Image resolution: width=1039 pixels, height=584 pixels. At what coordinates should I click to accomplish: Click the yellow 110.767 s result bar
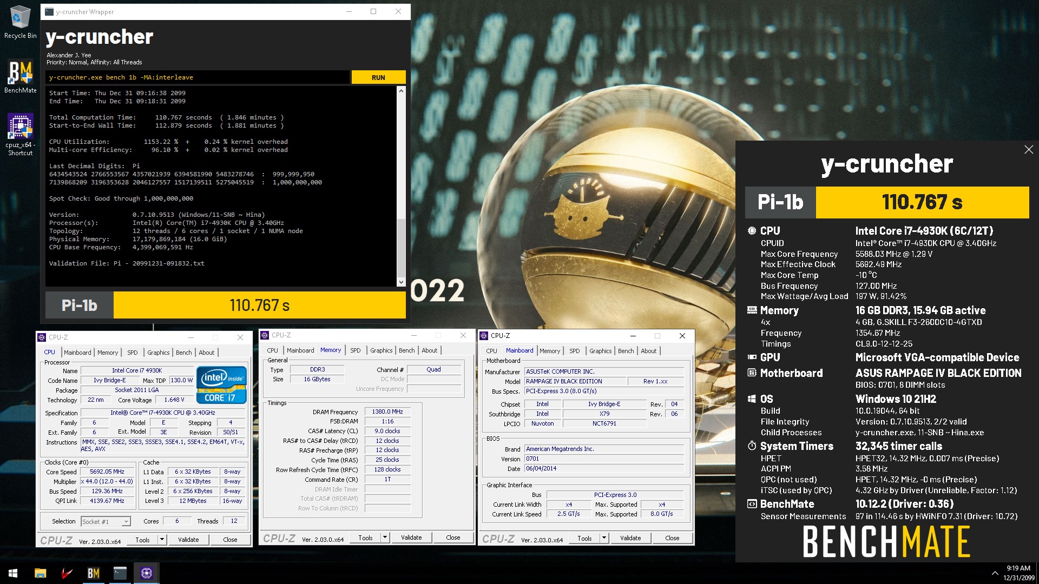tap(260, 306)
